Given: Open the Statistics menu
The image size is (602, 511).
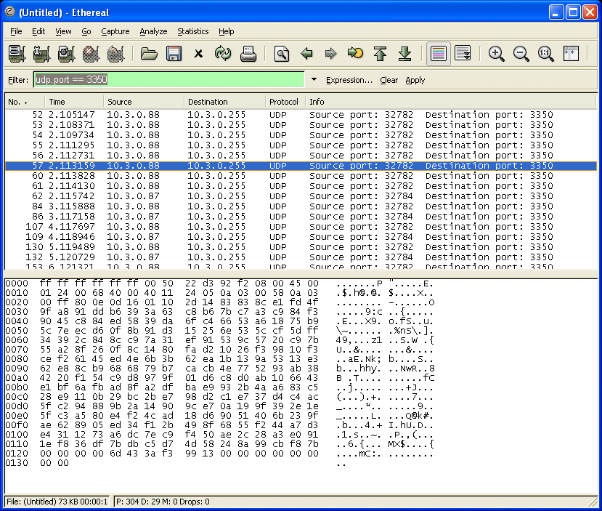Looking at the screenshot, I should click(x=193, y=31).
